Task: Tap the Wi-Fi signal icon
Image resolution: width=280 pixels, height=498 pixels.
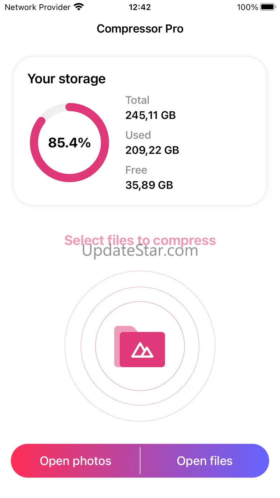Action: [79, 7]
